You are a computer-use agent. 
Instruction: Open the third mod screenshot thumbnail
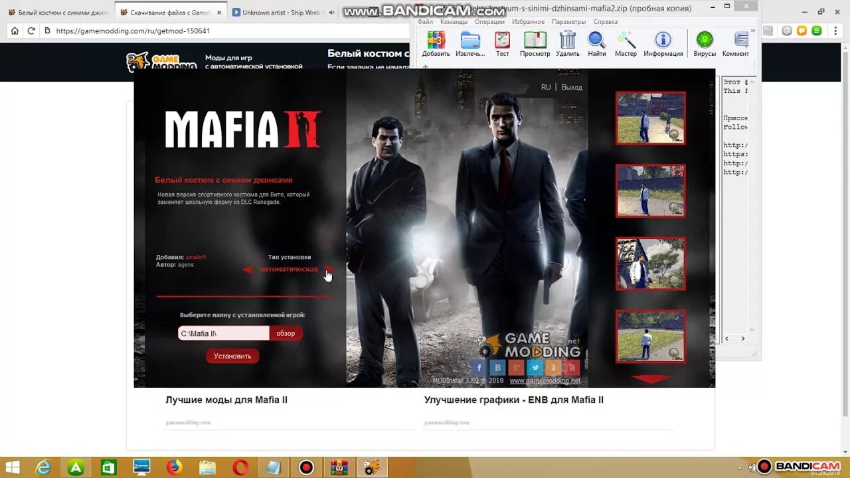pos(650,264)
